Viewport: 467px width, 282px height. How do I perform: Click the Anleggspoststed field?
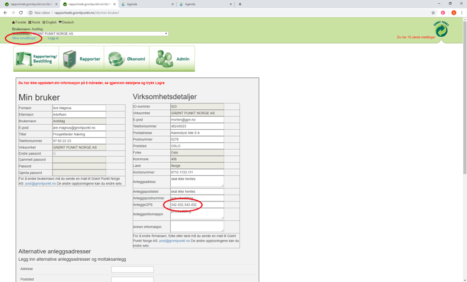197,192
